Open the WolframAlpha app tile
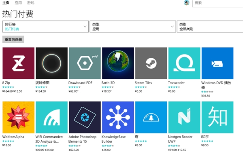This screenshot has height=154, width=243. click(x=19, y=117)
